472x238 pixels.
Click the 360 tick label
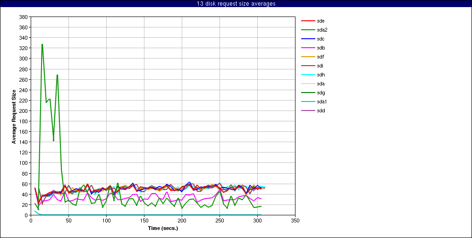24,27
